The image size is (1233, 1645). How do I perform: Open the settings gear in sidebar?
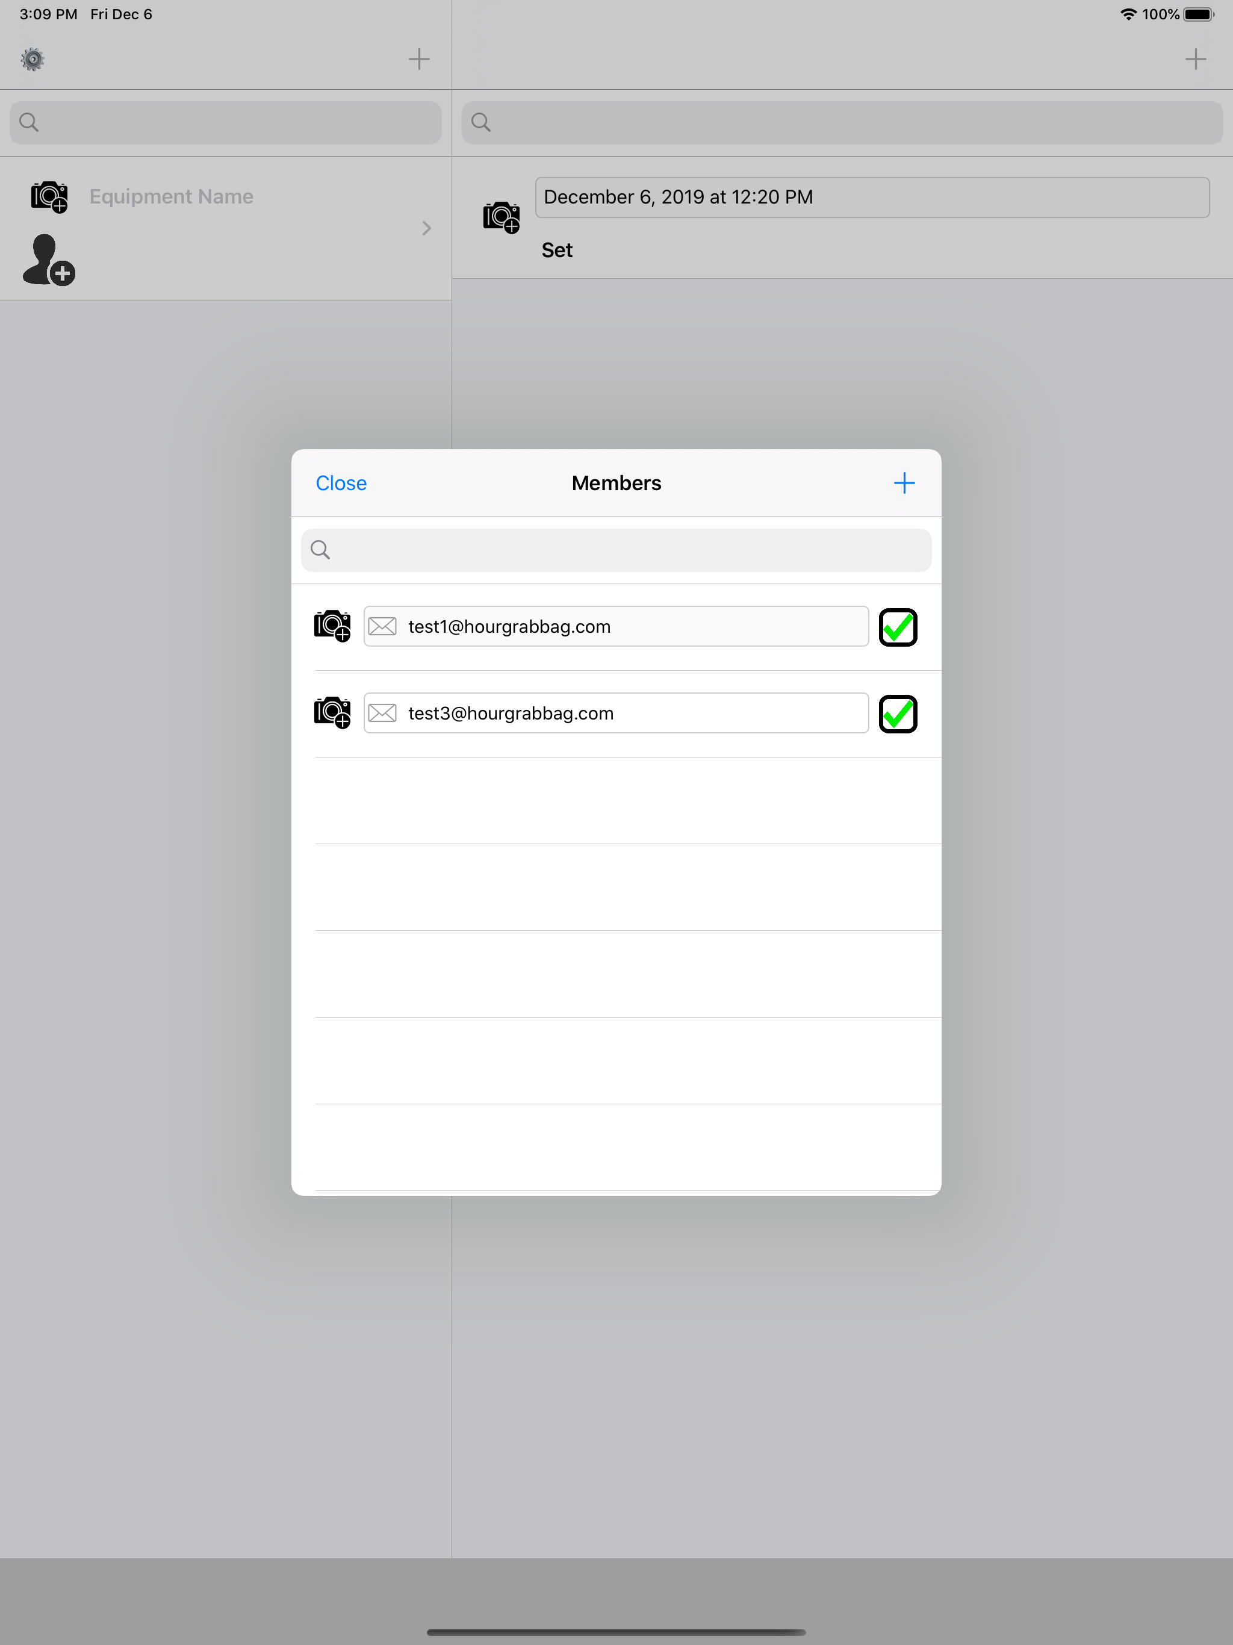point(33,60)
